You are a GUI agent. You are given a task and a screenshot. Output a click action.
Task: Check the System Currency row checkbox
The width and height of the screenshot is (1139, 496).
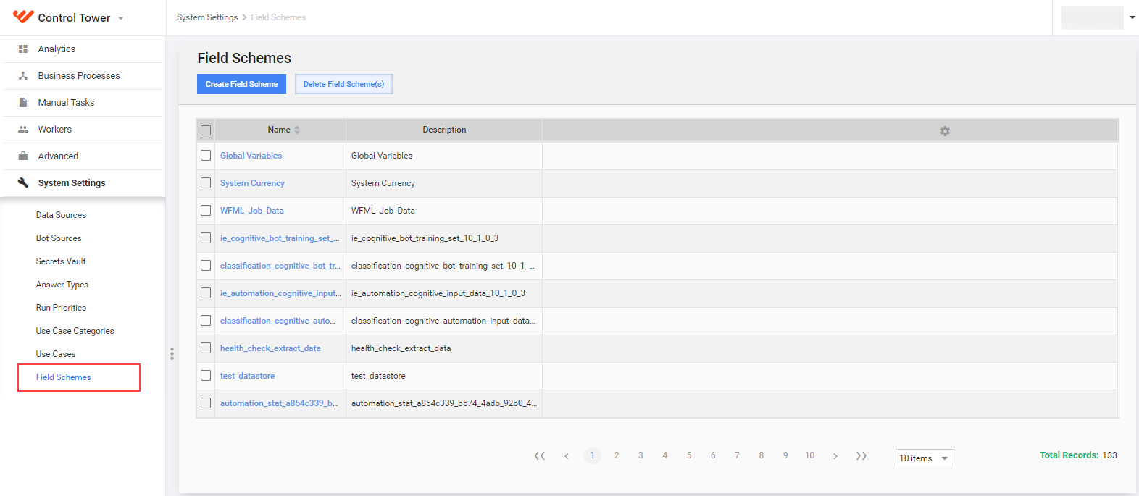[x=206, y=183]
